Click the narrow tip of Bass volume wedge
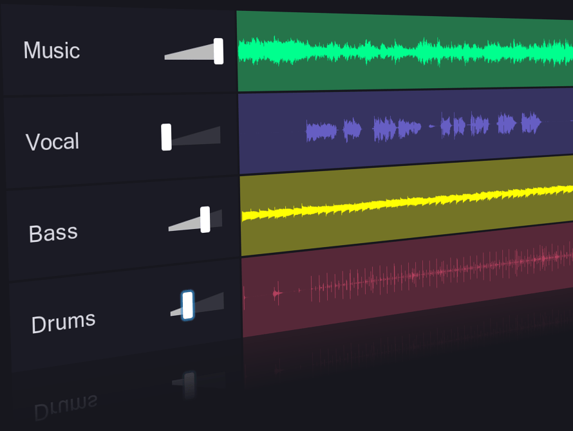This screenshot has height=431, width=573. 173,227
